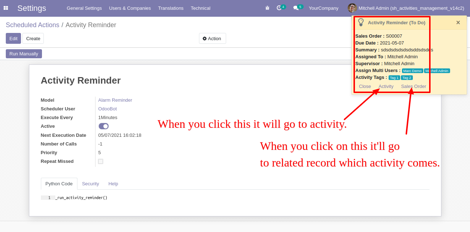Open the chat messages icon

coord(296,8)
